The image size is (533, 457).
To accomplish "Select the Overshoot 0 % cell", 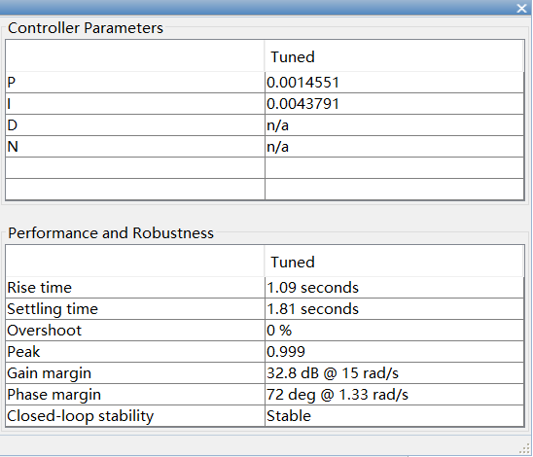I will coord(394,331).
